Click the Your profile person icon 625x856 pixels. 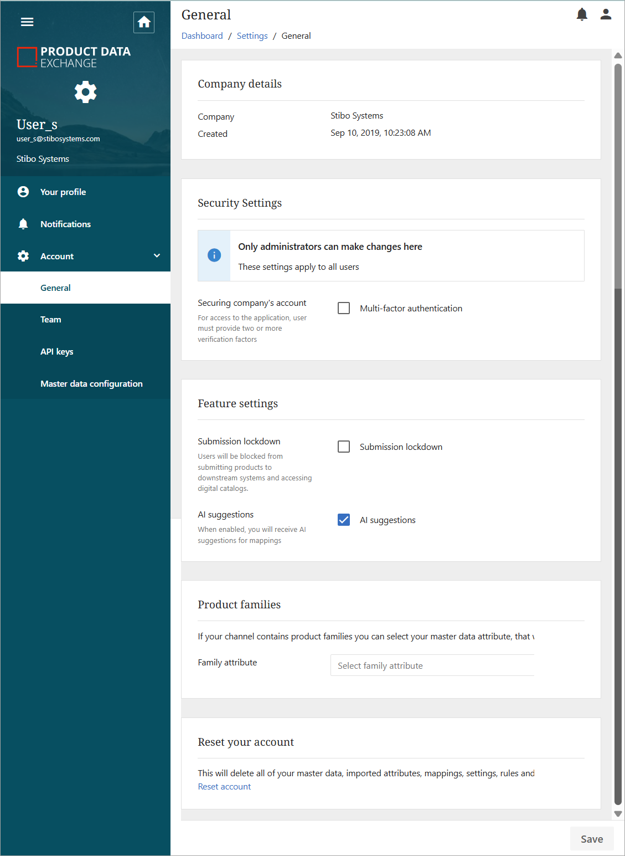23,192
